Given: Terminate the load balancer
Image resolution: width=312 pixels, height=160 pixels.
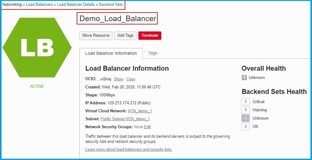Looking at the screenshot, I should tap(150, 35).
